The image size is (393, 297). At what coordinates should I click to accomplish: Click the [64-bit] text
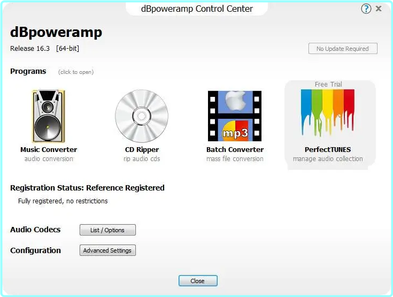[68, 48]
